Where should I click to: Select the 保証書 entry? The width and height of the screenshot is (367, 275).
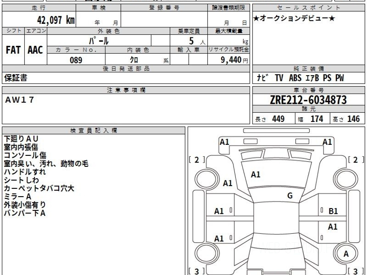[x=16, y=78]
